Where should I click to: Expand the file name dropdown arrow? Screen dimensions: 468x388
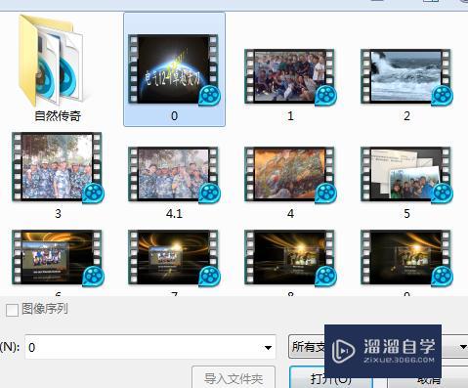pos(268,348)
